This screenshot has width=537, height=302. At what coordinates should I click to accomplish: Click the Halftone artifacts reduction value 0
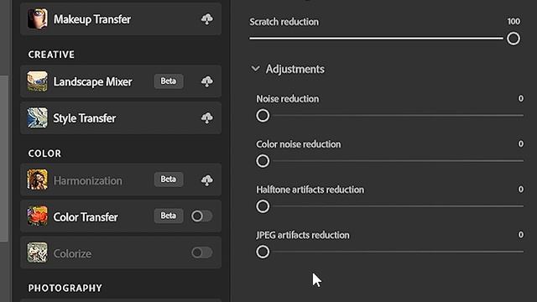click(521, 189)
